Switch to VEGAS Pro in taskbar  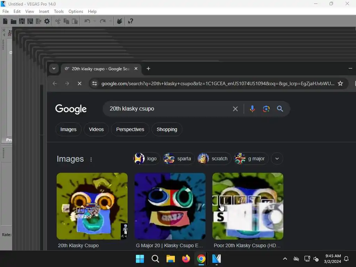click(x=217, y=259)
